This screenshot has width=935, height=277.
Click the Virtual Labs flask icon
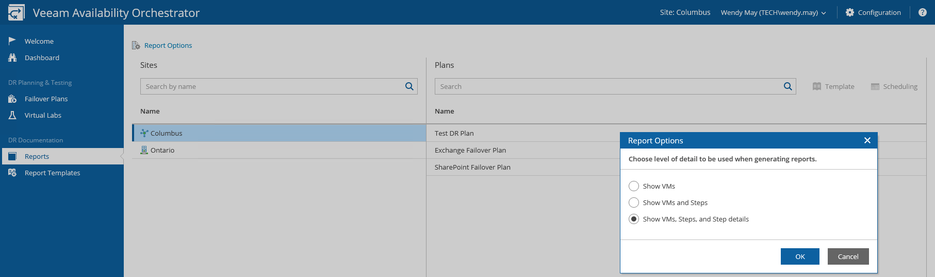coord(12,115)
